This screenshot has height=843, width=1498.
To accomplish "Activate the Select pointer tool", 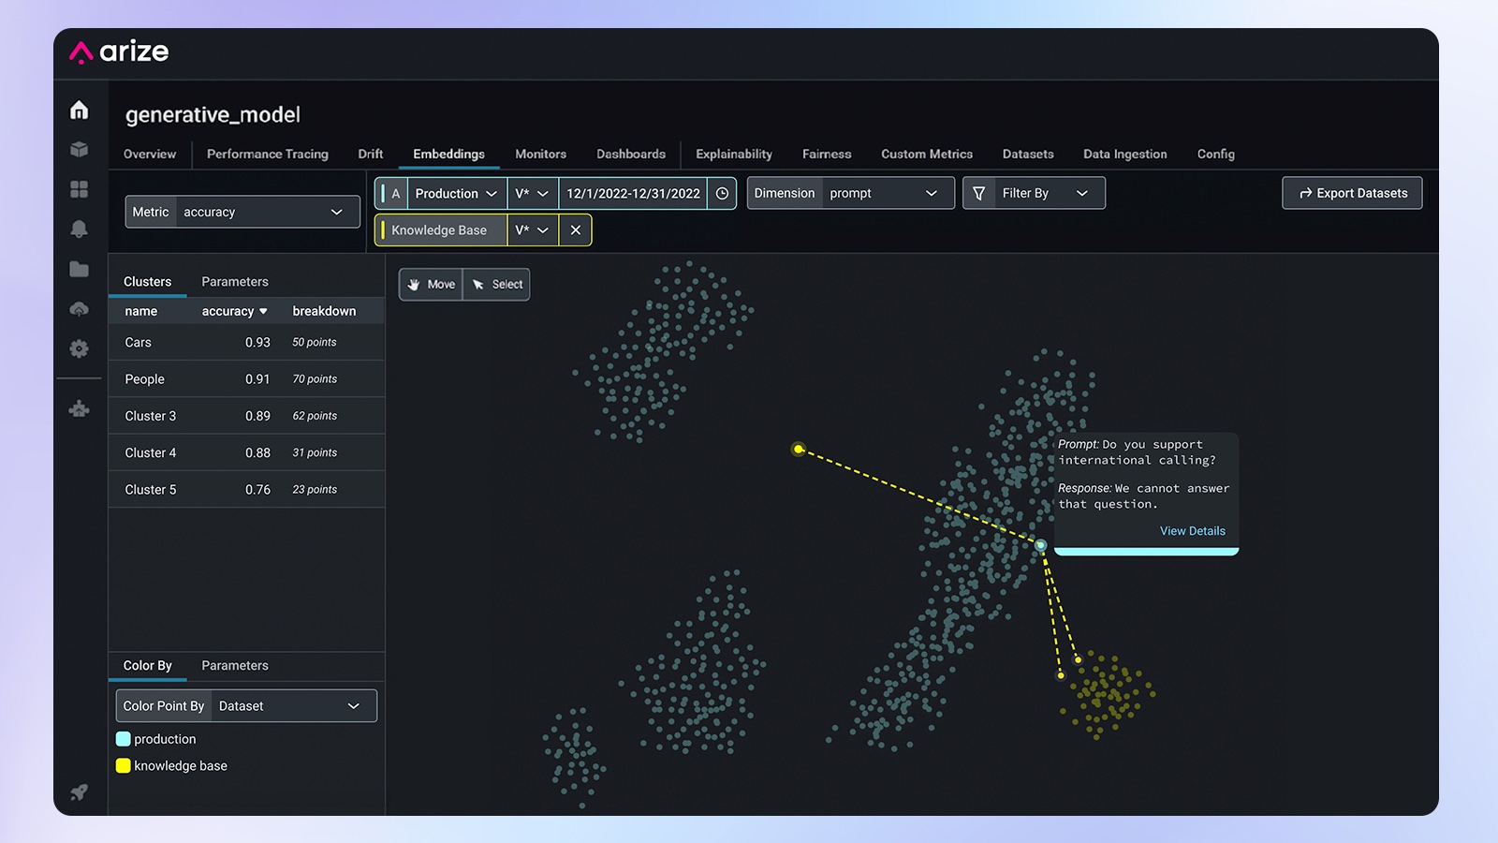I will [x=497, y=285].
